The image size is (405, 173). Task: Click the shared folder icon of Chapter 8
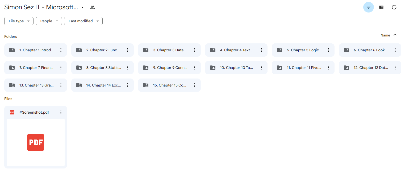pos(79,68)
